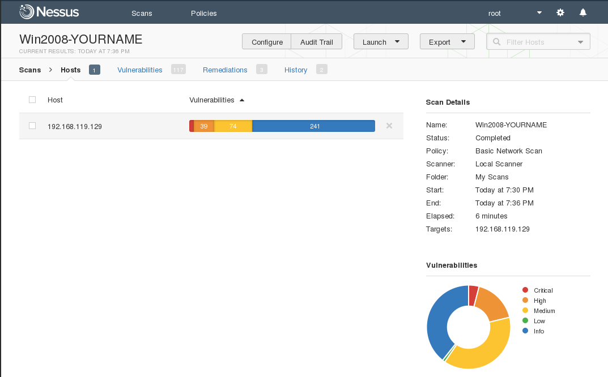Click the Configure button
The height and width of the screenshot is (377, 608).
pyautogui.click(x=267, y=41)
